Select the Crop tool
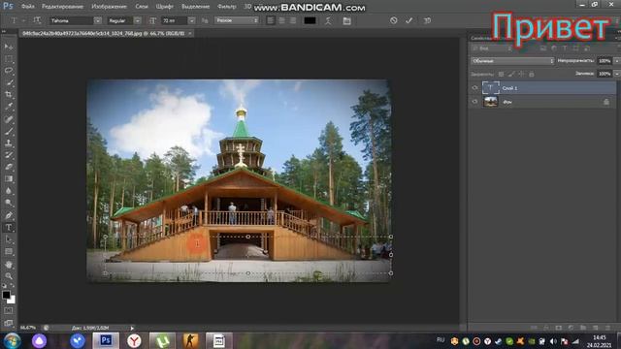Image resolution: width=621 pixels, height=349 pixels. click(9, 95)
